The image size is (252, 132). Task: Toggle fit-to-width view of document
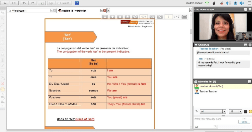[x=184, y=17]
